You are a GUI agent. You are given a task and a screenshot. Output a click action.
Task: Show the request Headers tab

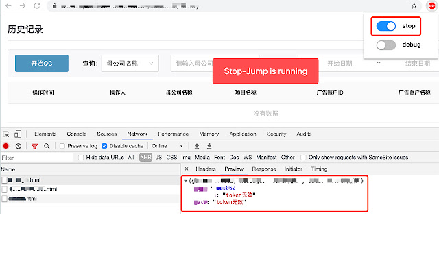206,169
